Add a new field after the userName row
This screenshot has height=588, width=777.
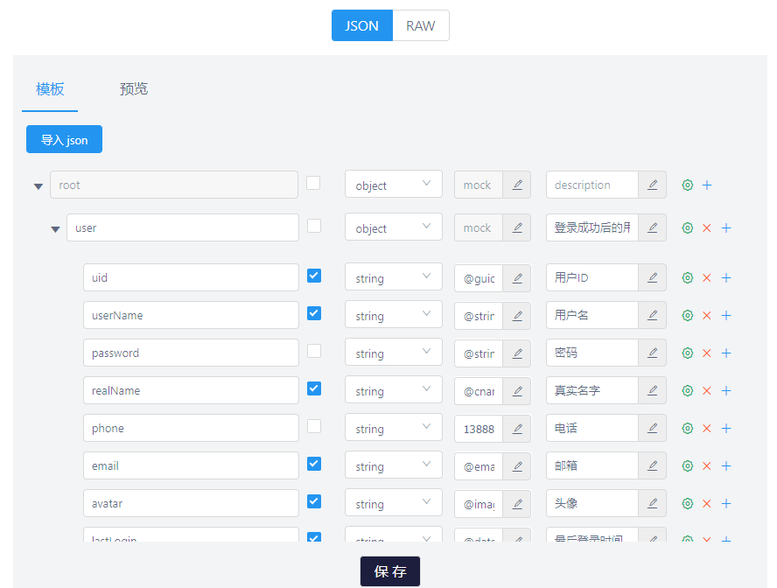click(x=726, y=315)
